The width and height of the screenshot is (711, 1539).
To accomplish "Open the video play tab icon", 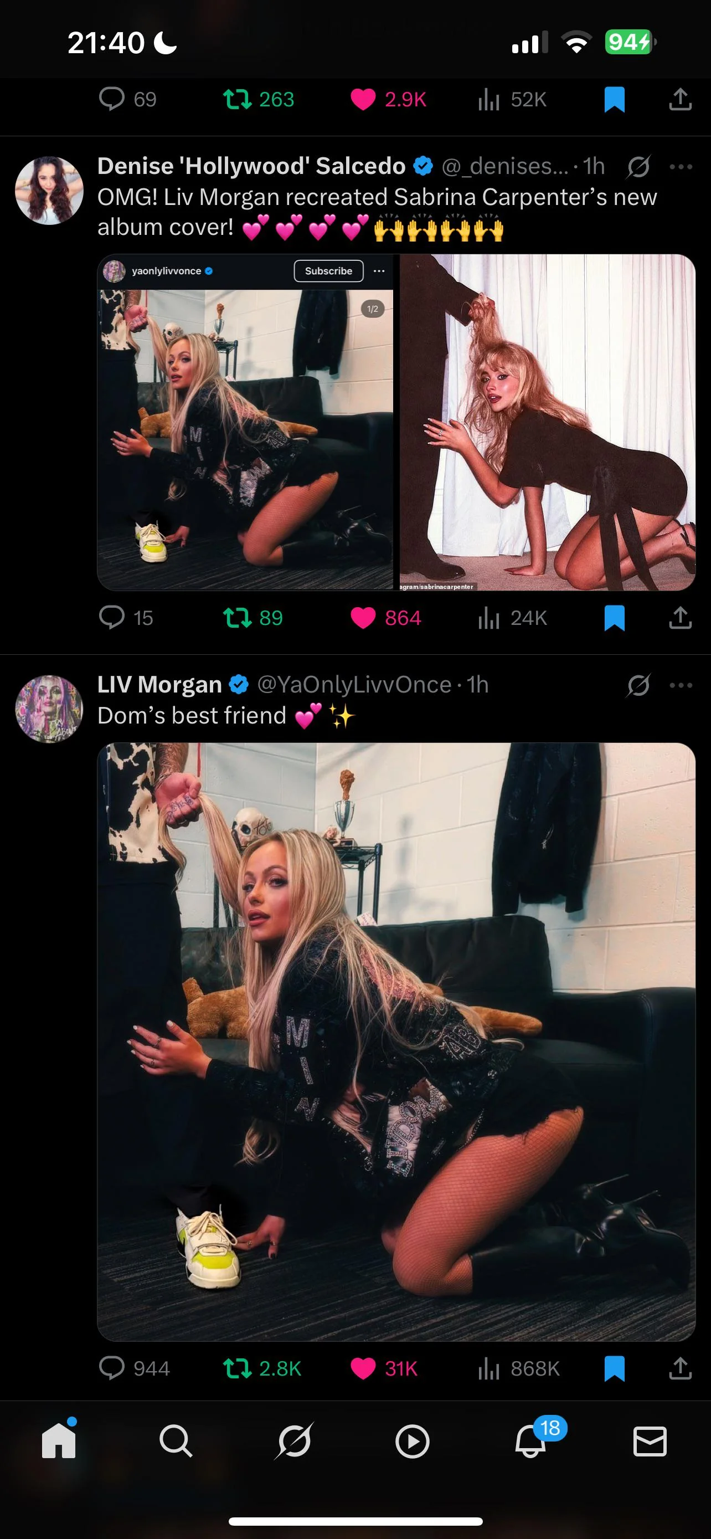I will (x=413, y=1441).
